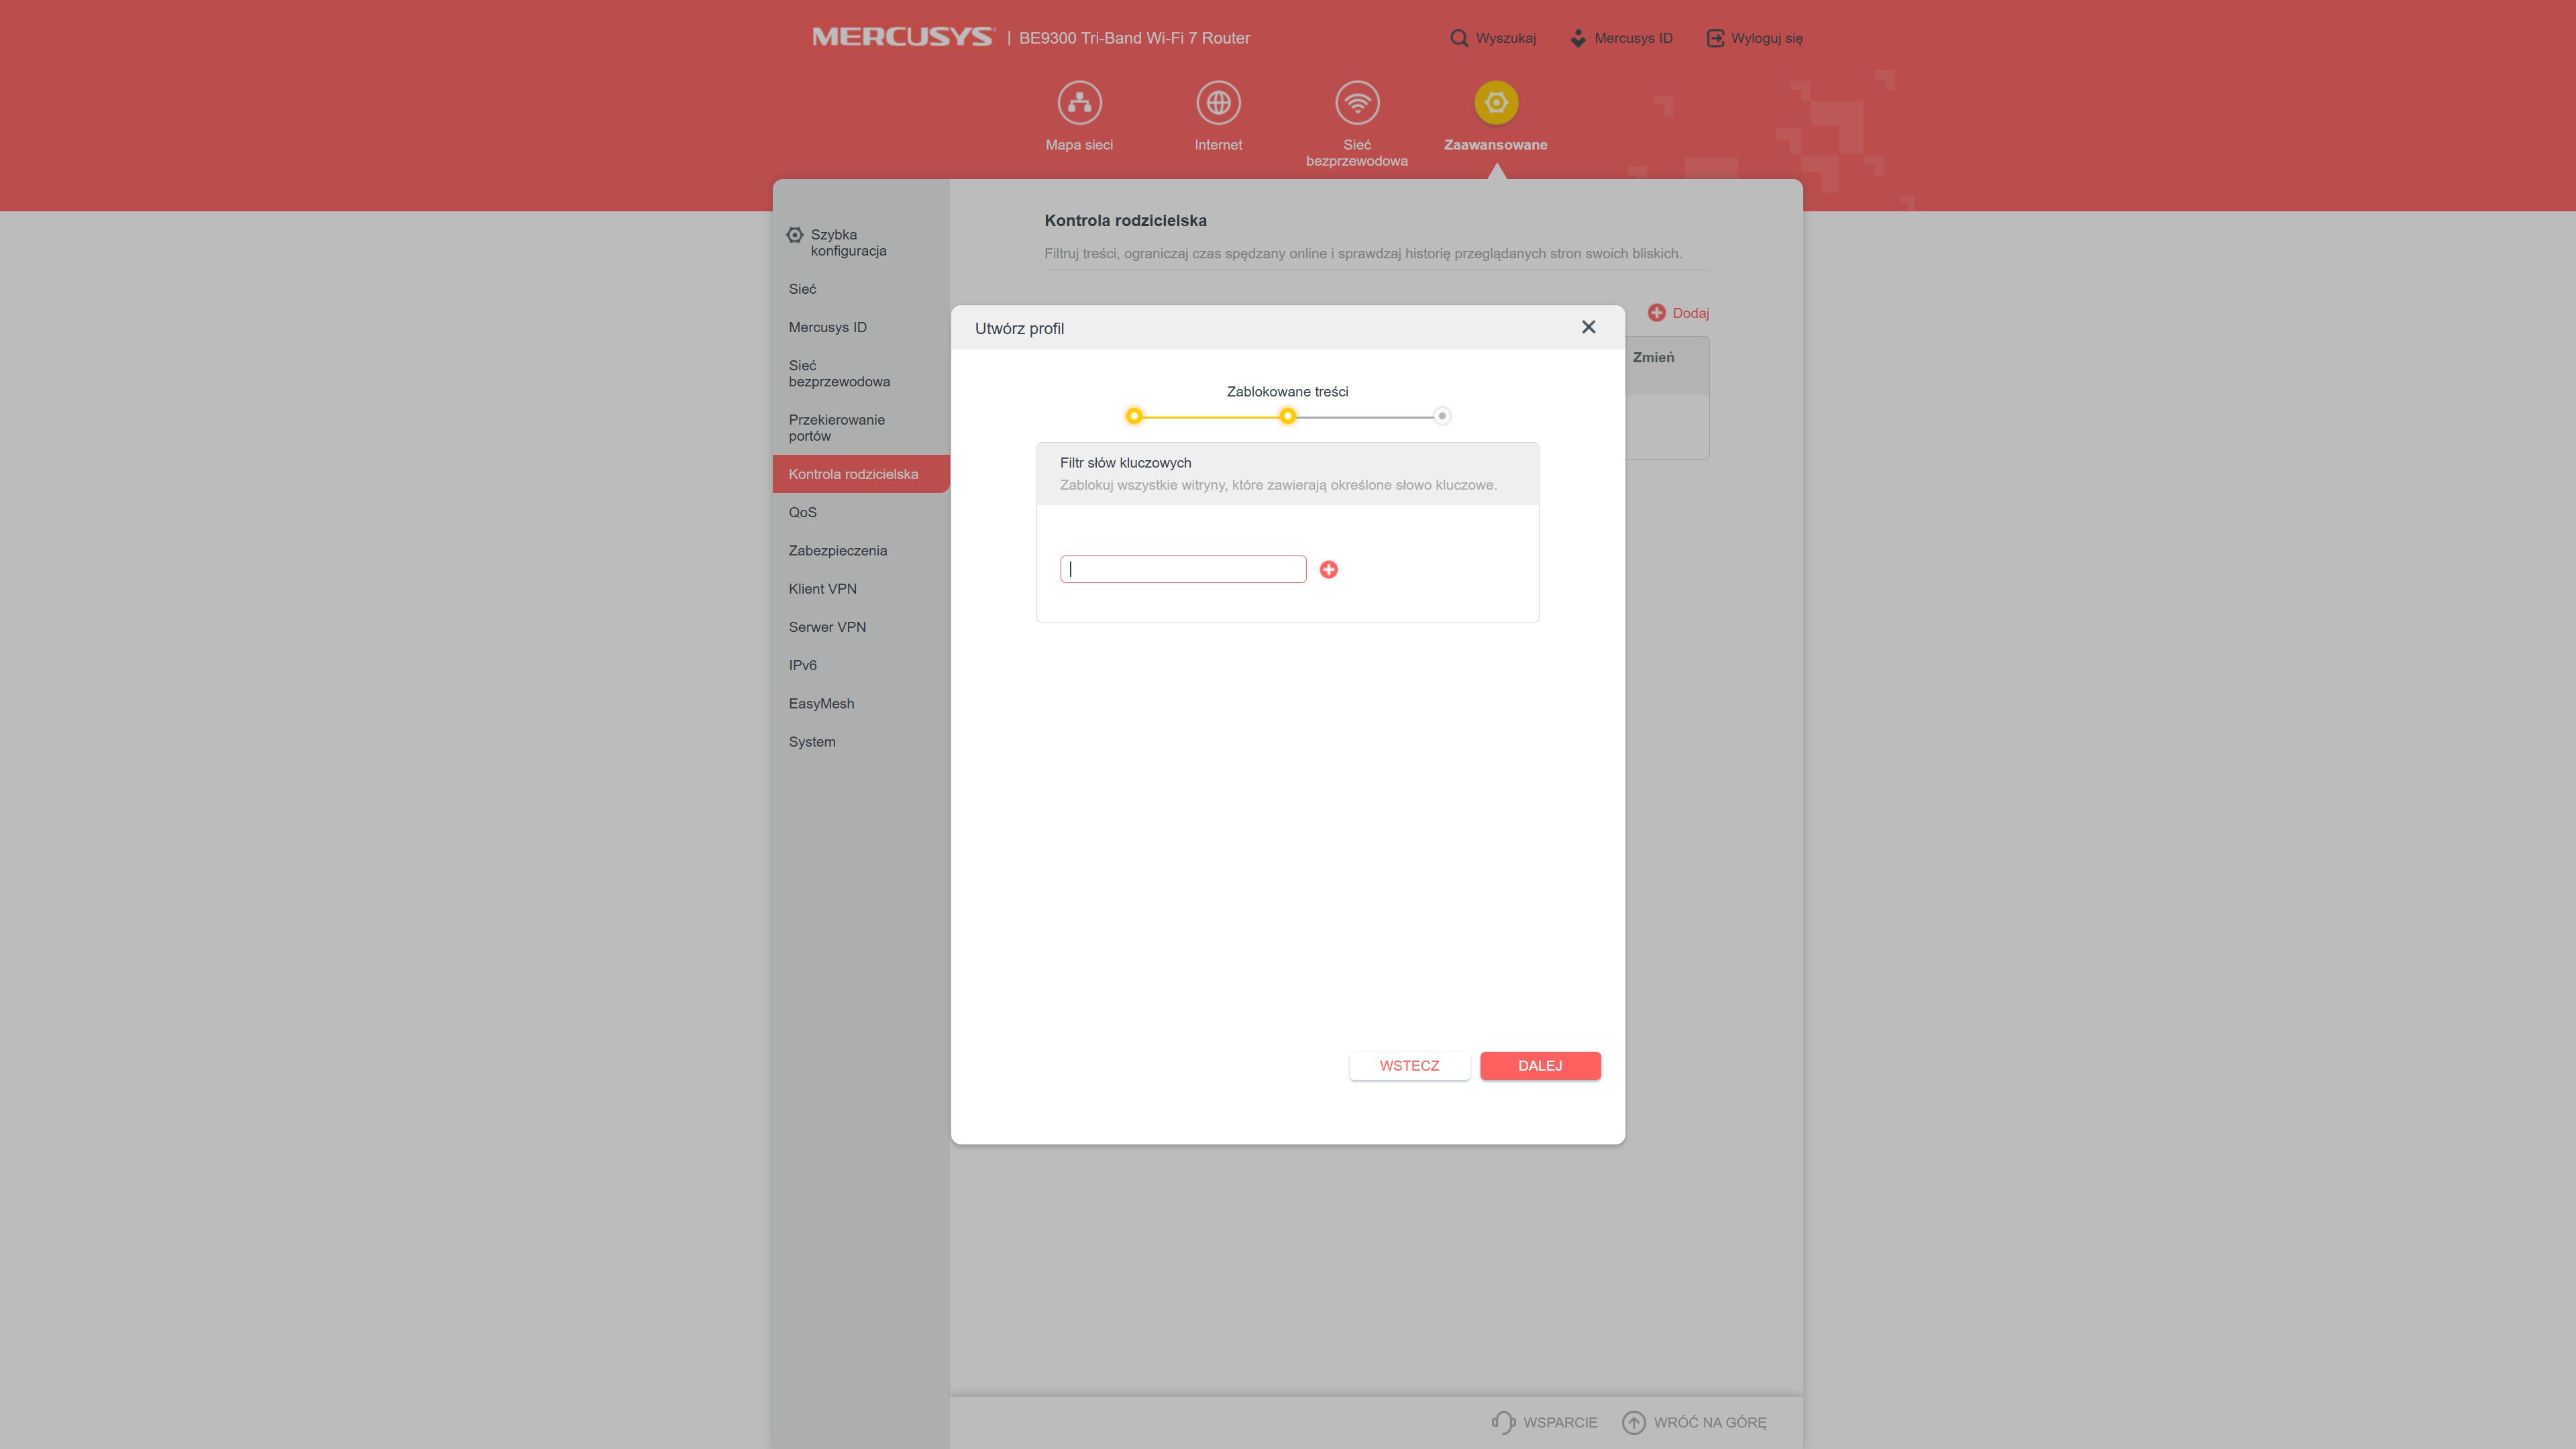Click the Zaawansowane tab label

(1496, 145)
